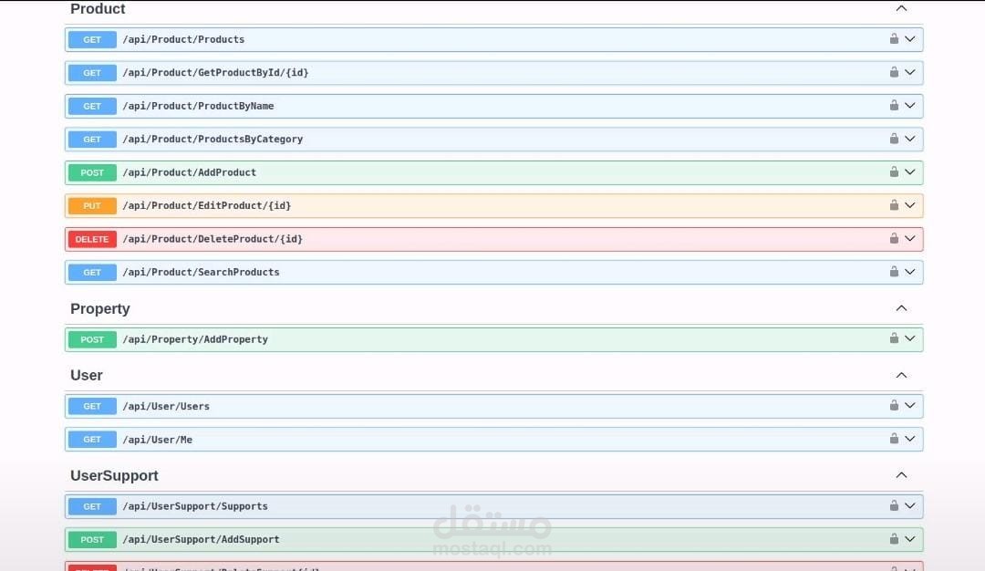The width and height of the screenshot is (985, 571).
Task: Expand the AddSupport endpoint chevron
Action: click(x=909, y=539)
